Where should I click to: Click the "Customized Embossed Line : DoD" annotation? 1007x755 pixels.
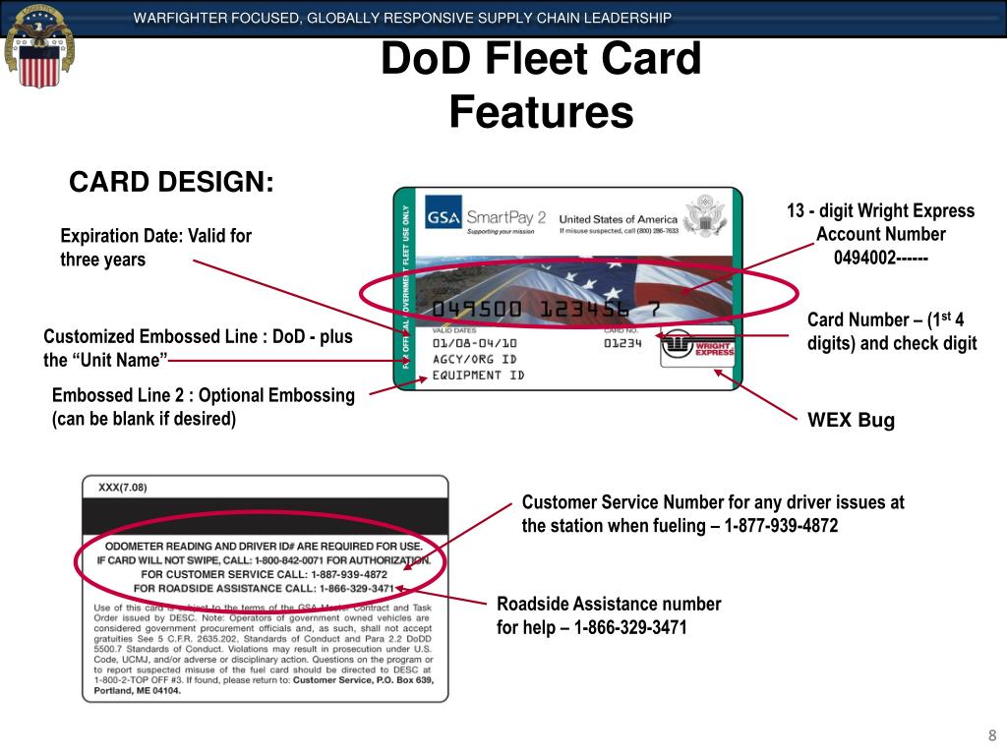click(198, 348)
